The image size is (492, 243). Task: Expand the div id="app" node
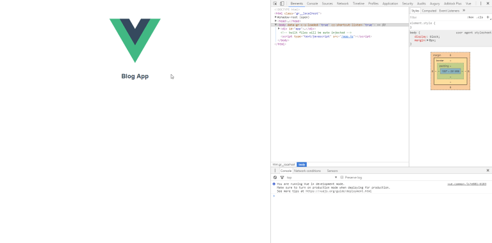tap(279, 29)
